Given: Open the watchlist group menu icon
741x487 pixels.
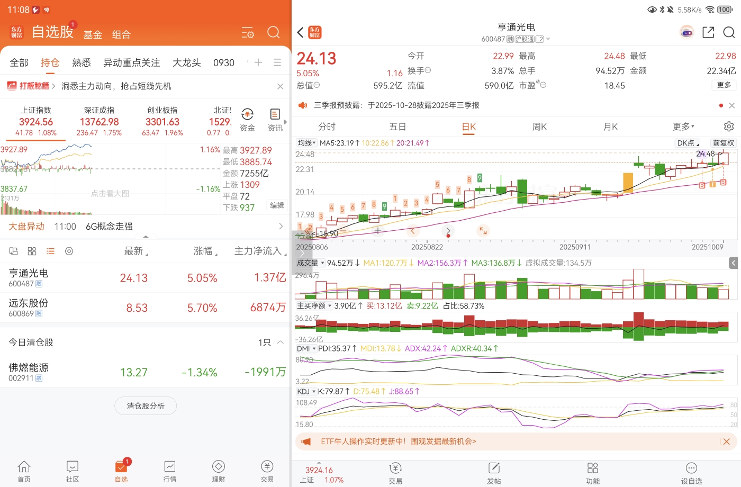Looking at the screenshot, I should coord(277,62).
